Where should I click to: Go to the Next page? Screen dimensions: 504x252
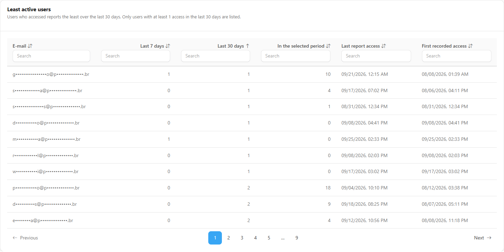pos(483,238)
